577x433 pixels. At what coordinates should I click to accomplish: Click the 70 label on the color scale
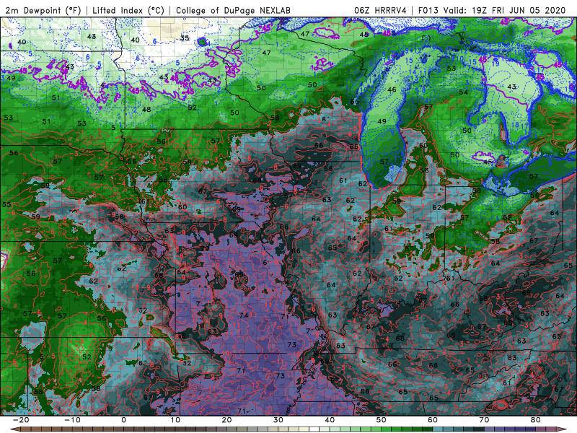coord(484,420)
